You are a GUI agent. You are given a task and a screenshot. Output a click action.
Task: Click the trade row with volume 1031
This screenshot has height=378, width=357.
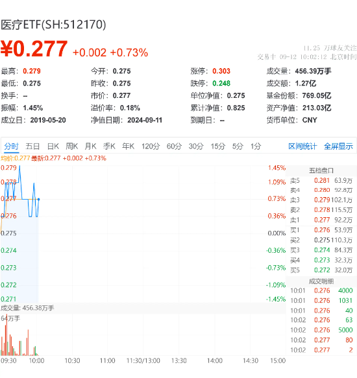321,301
